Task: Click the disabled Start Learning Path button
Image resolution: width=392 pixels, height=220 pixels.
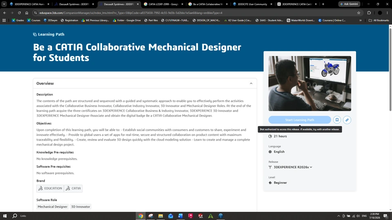Action: tap(299, 120)
